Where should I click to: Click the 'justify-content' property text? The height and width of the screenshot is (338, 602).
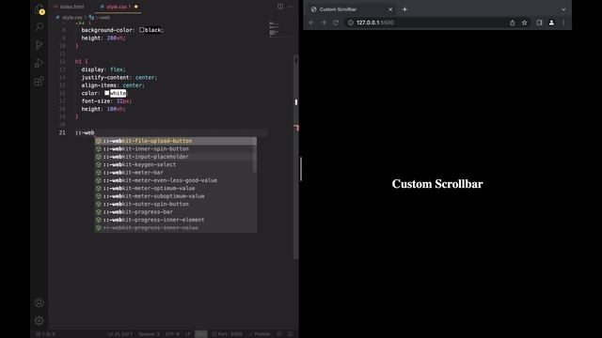tap(105, 77)
